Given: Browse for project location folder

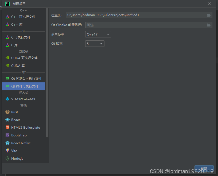Looking at the screenshot, I should pyautogui.click(x=209, y=15).
